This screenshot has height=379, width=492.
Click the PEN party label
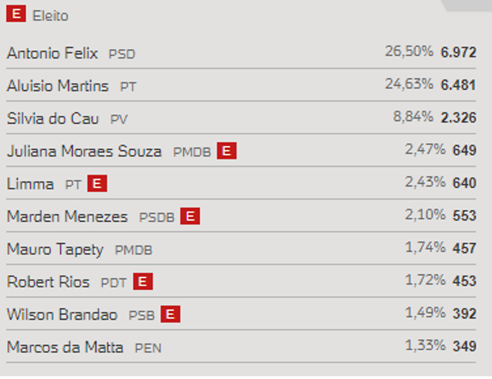(148, 348)
